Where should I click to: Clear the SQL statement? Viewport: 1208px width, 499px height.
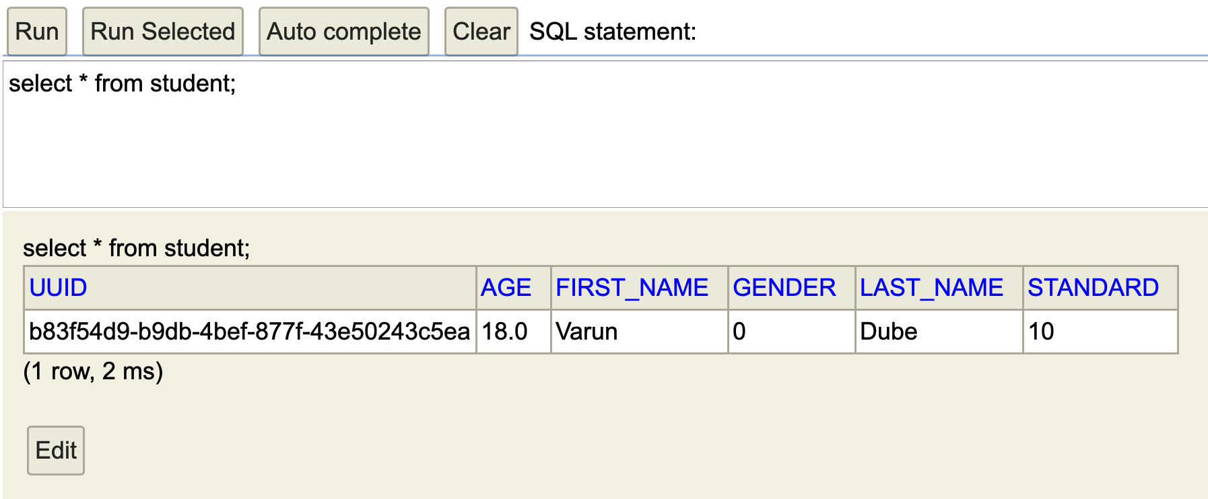[481, 32]
